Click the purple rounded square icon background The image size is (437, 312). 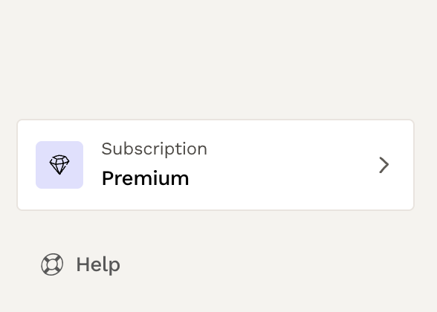[59, 165]
